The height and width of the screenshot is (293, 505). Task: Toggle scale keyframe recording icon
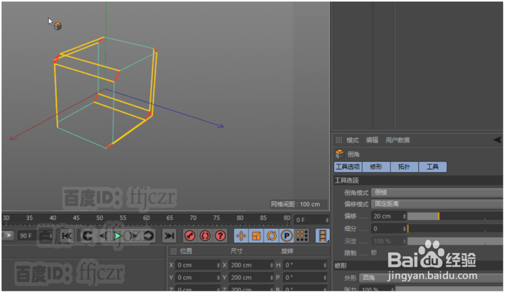257,236
